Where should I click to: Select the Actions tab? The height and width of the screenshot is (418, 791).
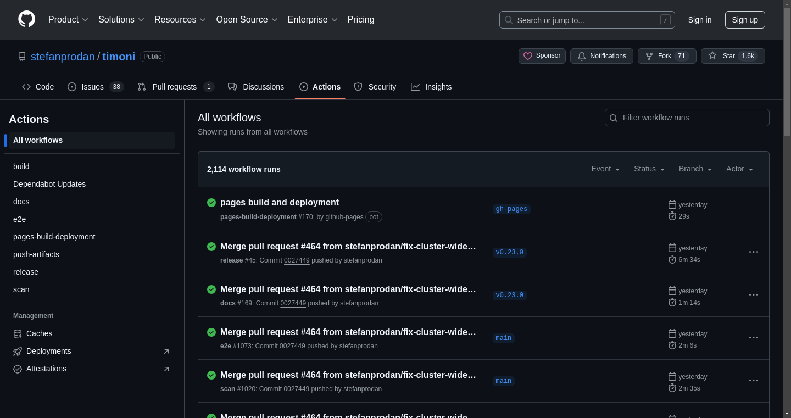tap(320, 87)
